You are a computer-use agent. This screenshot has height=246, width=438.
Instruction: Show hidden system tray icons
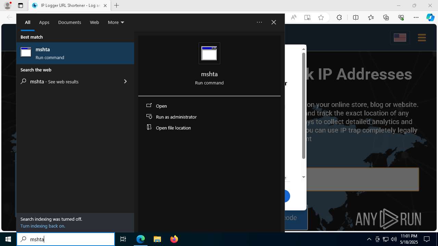[x=369, y=239]
